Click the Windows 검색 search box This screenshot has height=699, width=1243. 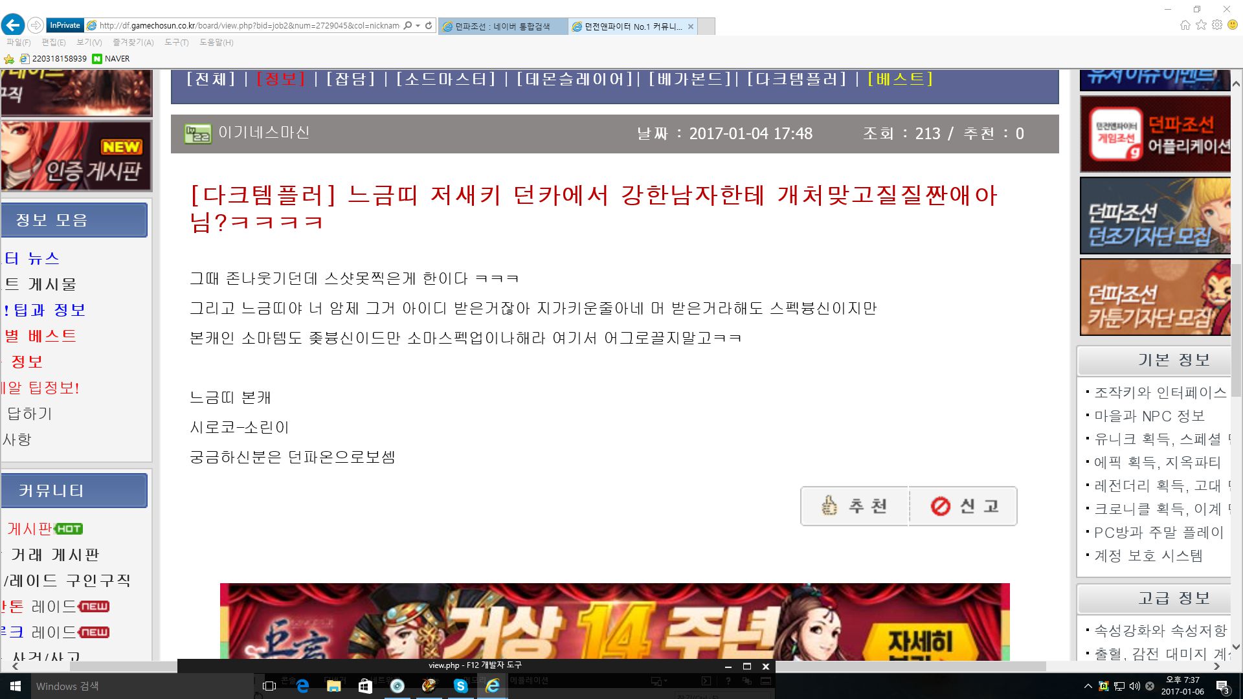[142, 686]
